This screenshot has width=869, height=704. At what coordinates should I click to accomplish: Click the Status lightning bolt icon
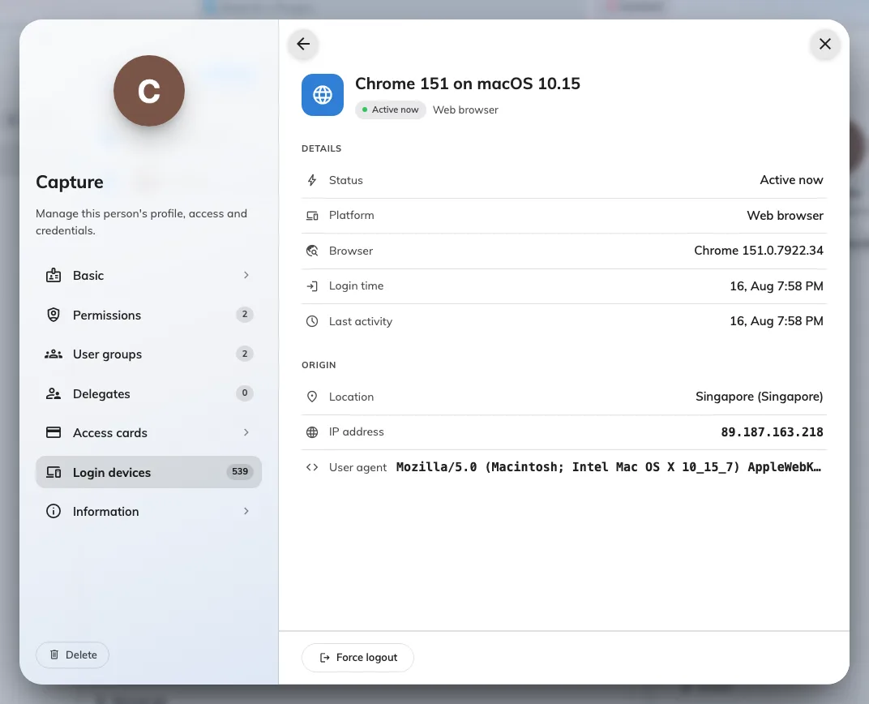point(312,180)
